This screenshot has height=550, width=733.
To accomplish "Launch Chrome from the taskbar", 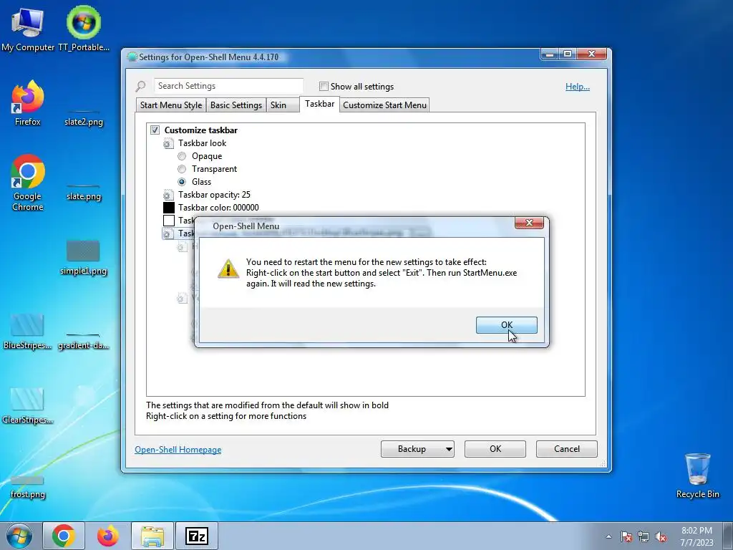I will 64,536.
